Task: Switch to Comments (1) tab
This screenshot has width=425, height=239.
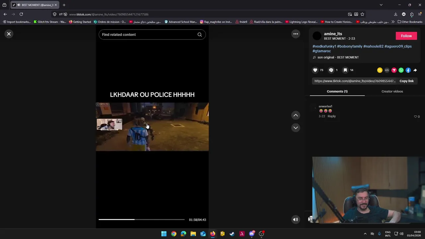Action: [337, 91]
